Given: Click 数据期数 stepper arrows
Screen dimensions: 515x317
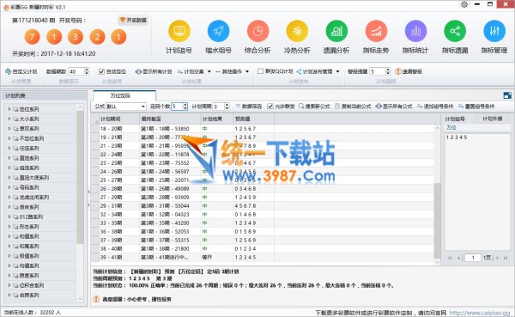Looking at the screenshot, I should pos(87,71).
